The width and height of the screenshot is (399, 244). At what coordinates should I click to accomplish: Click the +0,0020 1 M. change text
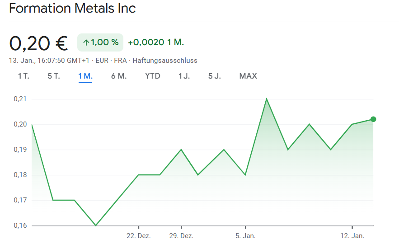pyautogui.click(x=156, y=42)
